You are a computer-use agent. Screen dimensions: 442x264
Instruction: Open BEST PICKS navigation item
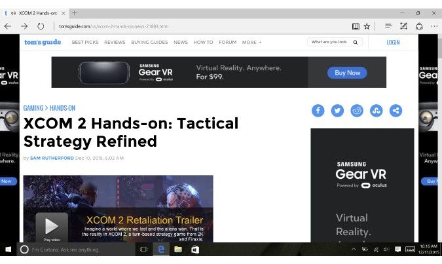(x=85, y=43)
